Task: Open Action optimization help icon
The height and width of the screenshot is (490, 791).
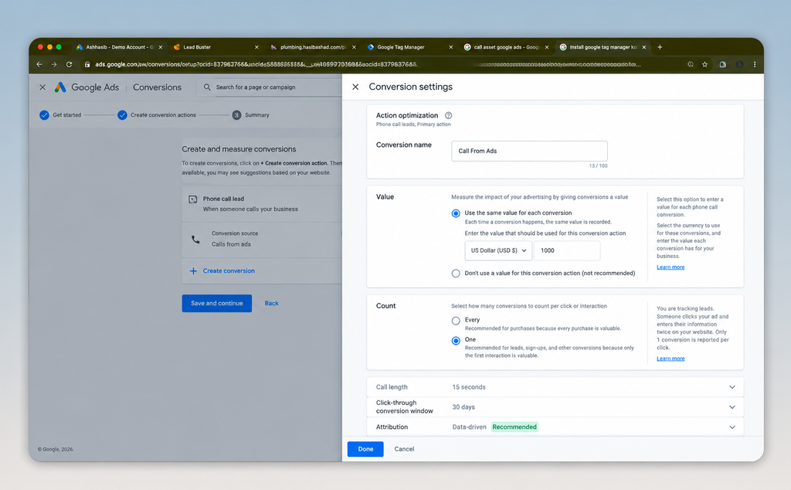Action: tap(449, 116)
